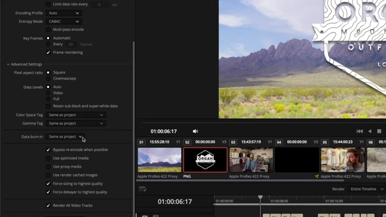The height and width of the screenshot is (217, 386).
Task: Click the large timeline timecode display
Action: [175, 202]
